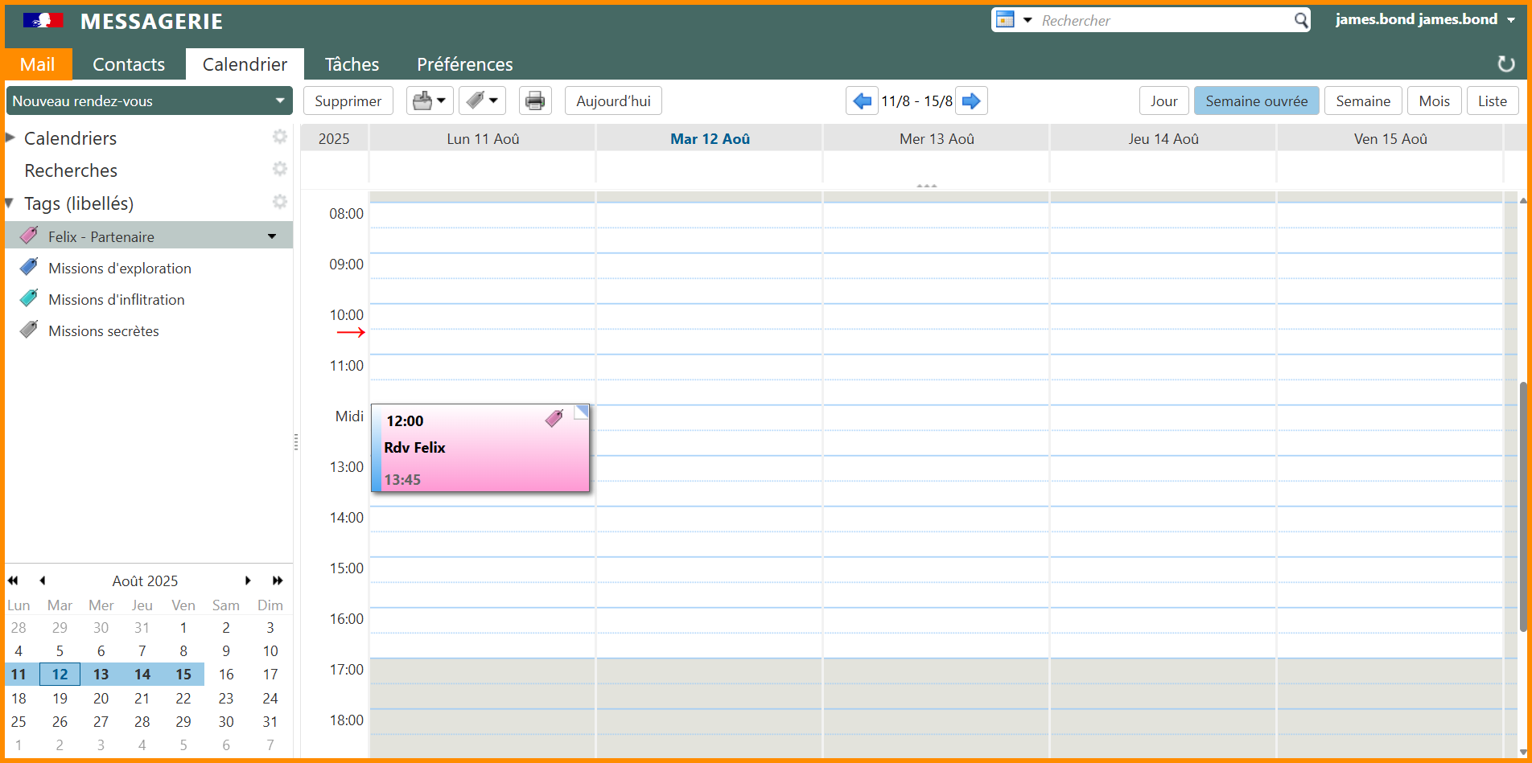Viewport: 1532px width, 763px height.
Task: Click in the Rechercher search field
Action: pos(1162,21)
